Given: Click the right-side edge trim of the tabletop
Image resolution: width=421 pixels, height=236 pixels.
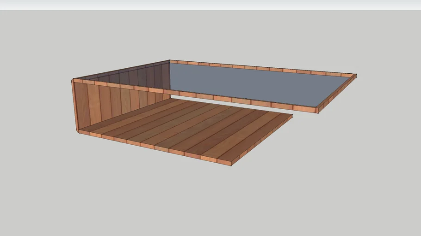Looking at the screenshot, I should point(337,93).
